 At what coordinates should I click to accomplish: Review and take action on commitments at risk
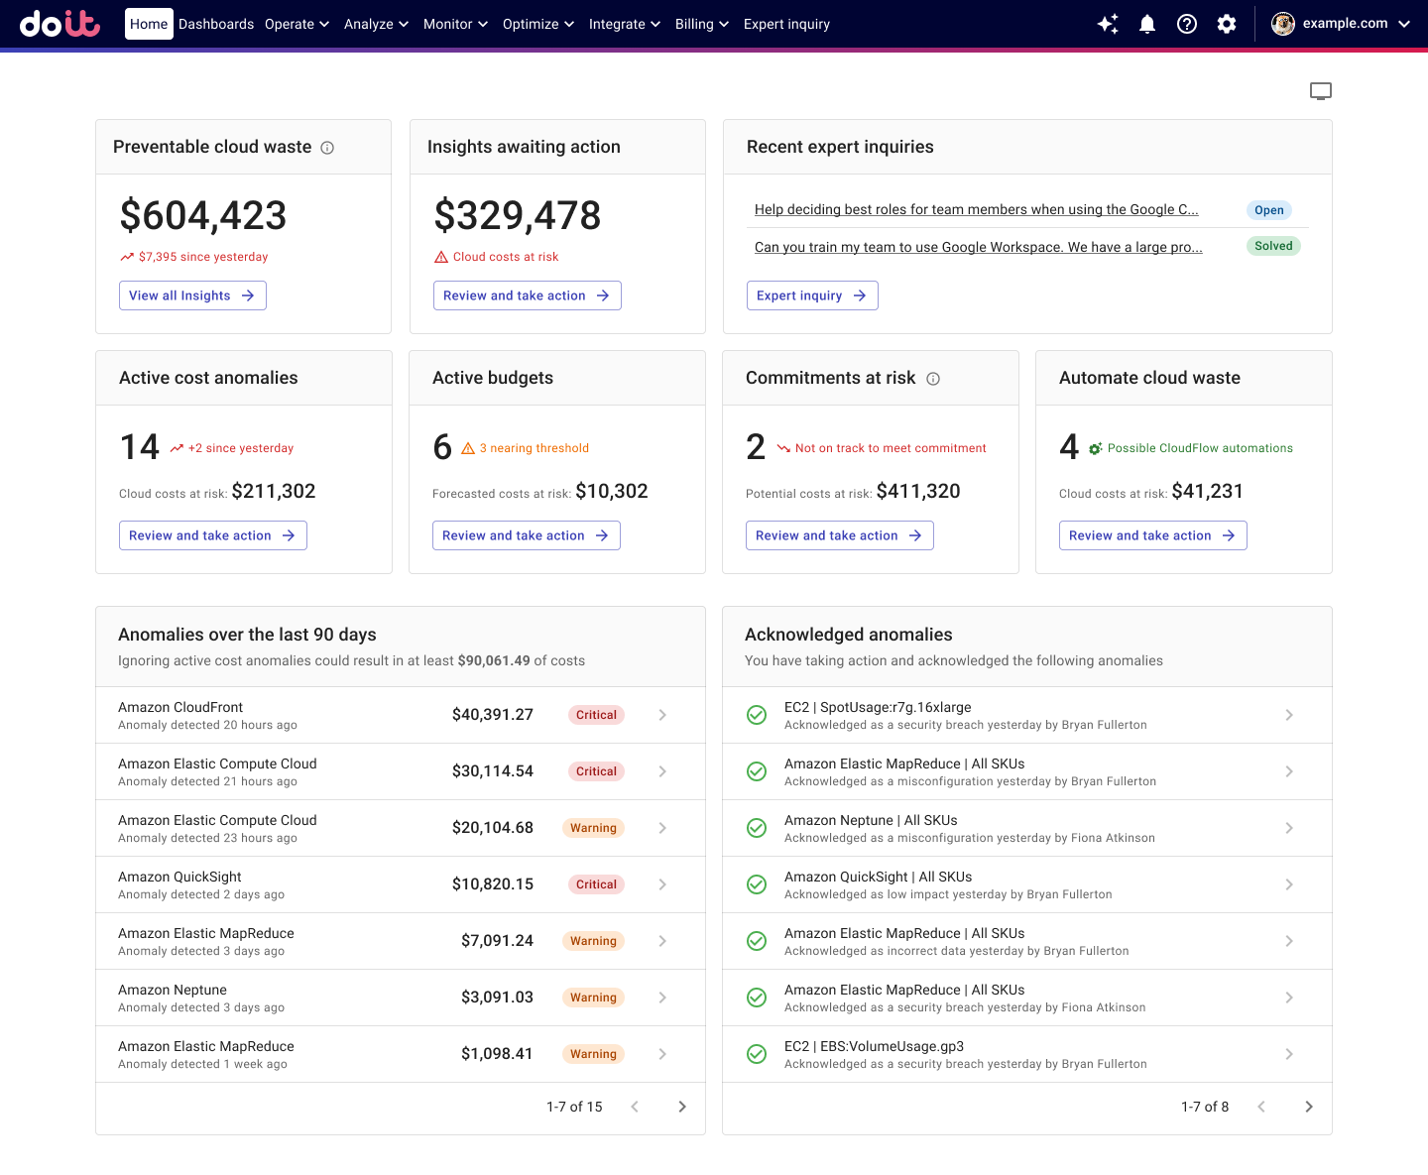pos(839,535)
